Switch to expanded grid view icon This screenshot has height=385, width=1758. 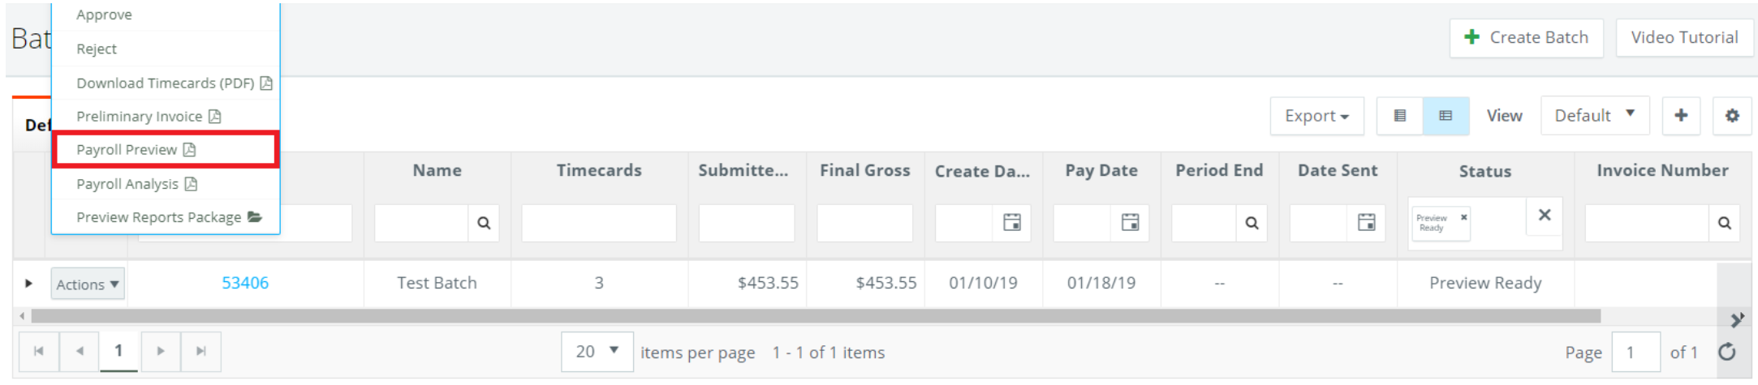tap(1446, 116)
